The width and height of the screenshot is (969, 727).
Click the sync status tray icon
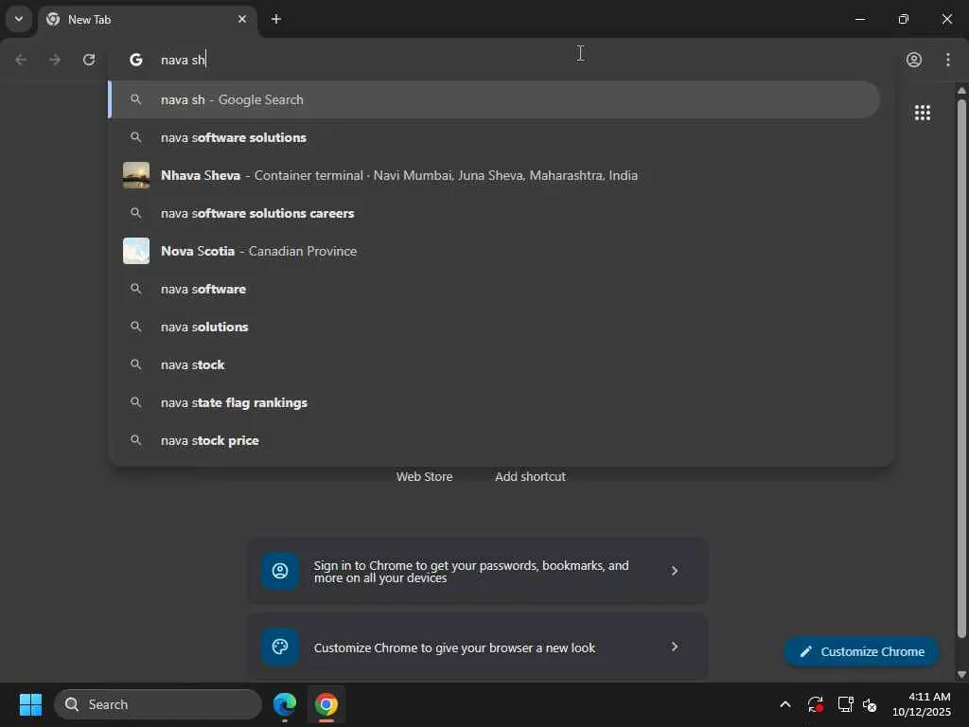point(815,704)
